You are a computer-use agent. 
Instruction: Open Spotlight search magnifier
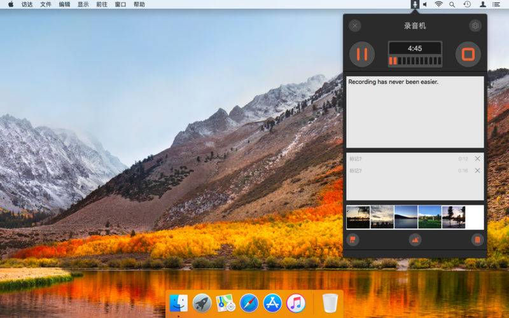452,4
